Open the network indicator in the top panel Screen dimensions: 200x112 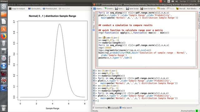click(x=165, y=1)
